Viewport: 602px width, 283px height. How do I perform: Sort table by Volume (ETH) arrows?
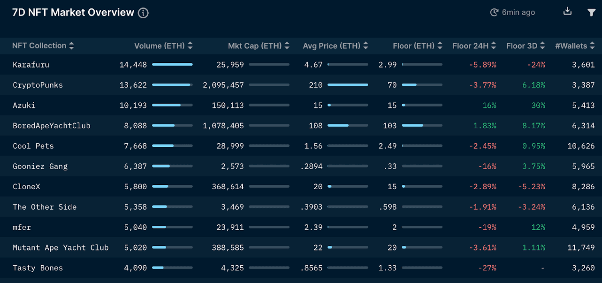coord(190,46)
